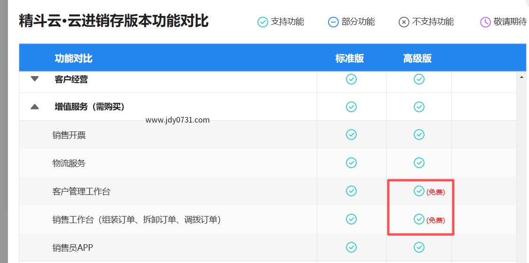Click 高级版 check icon for 销售工作台 row
Screen dimensions: 529x263
pyautogui.click(x=419, y=219)
